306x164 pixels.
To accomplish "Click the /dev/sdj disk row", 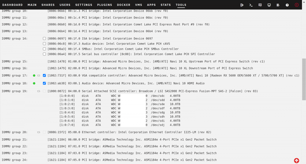I will (x=120, y=125).
